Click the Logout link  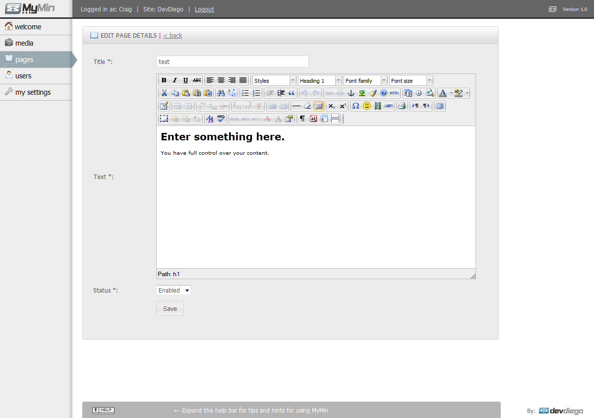204,9
